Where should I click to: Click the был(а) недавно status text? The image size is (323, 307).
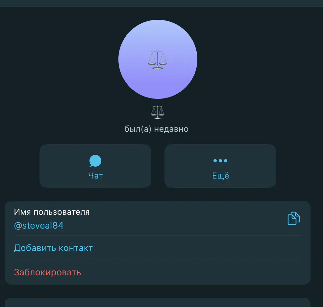point(156,129)
